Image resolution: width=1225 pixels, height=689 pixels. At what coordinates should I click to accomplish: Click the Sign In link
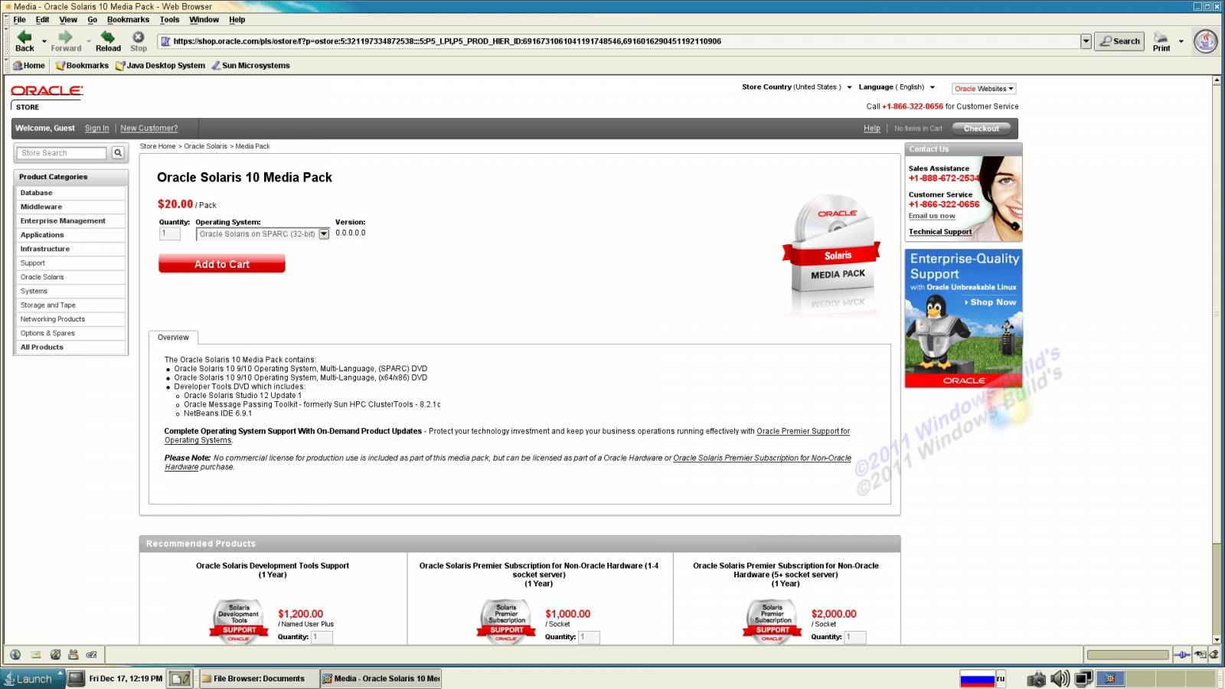click(96, 129)
